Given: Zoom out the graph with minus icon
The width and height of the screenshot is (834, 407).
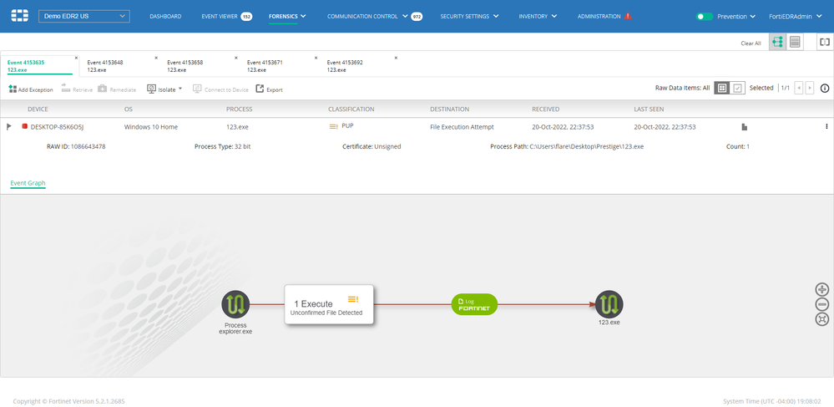Looking at the screenshot, I should click(x=821, y=305).
